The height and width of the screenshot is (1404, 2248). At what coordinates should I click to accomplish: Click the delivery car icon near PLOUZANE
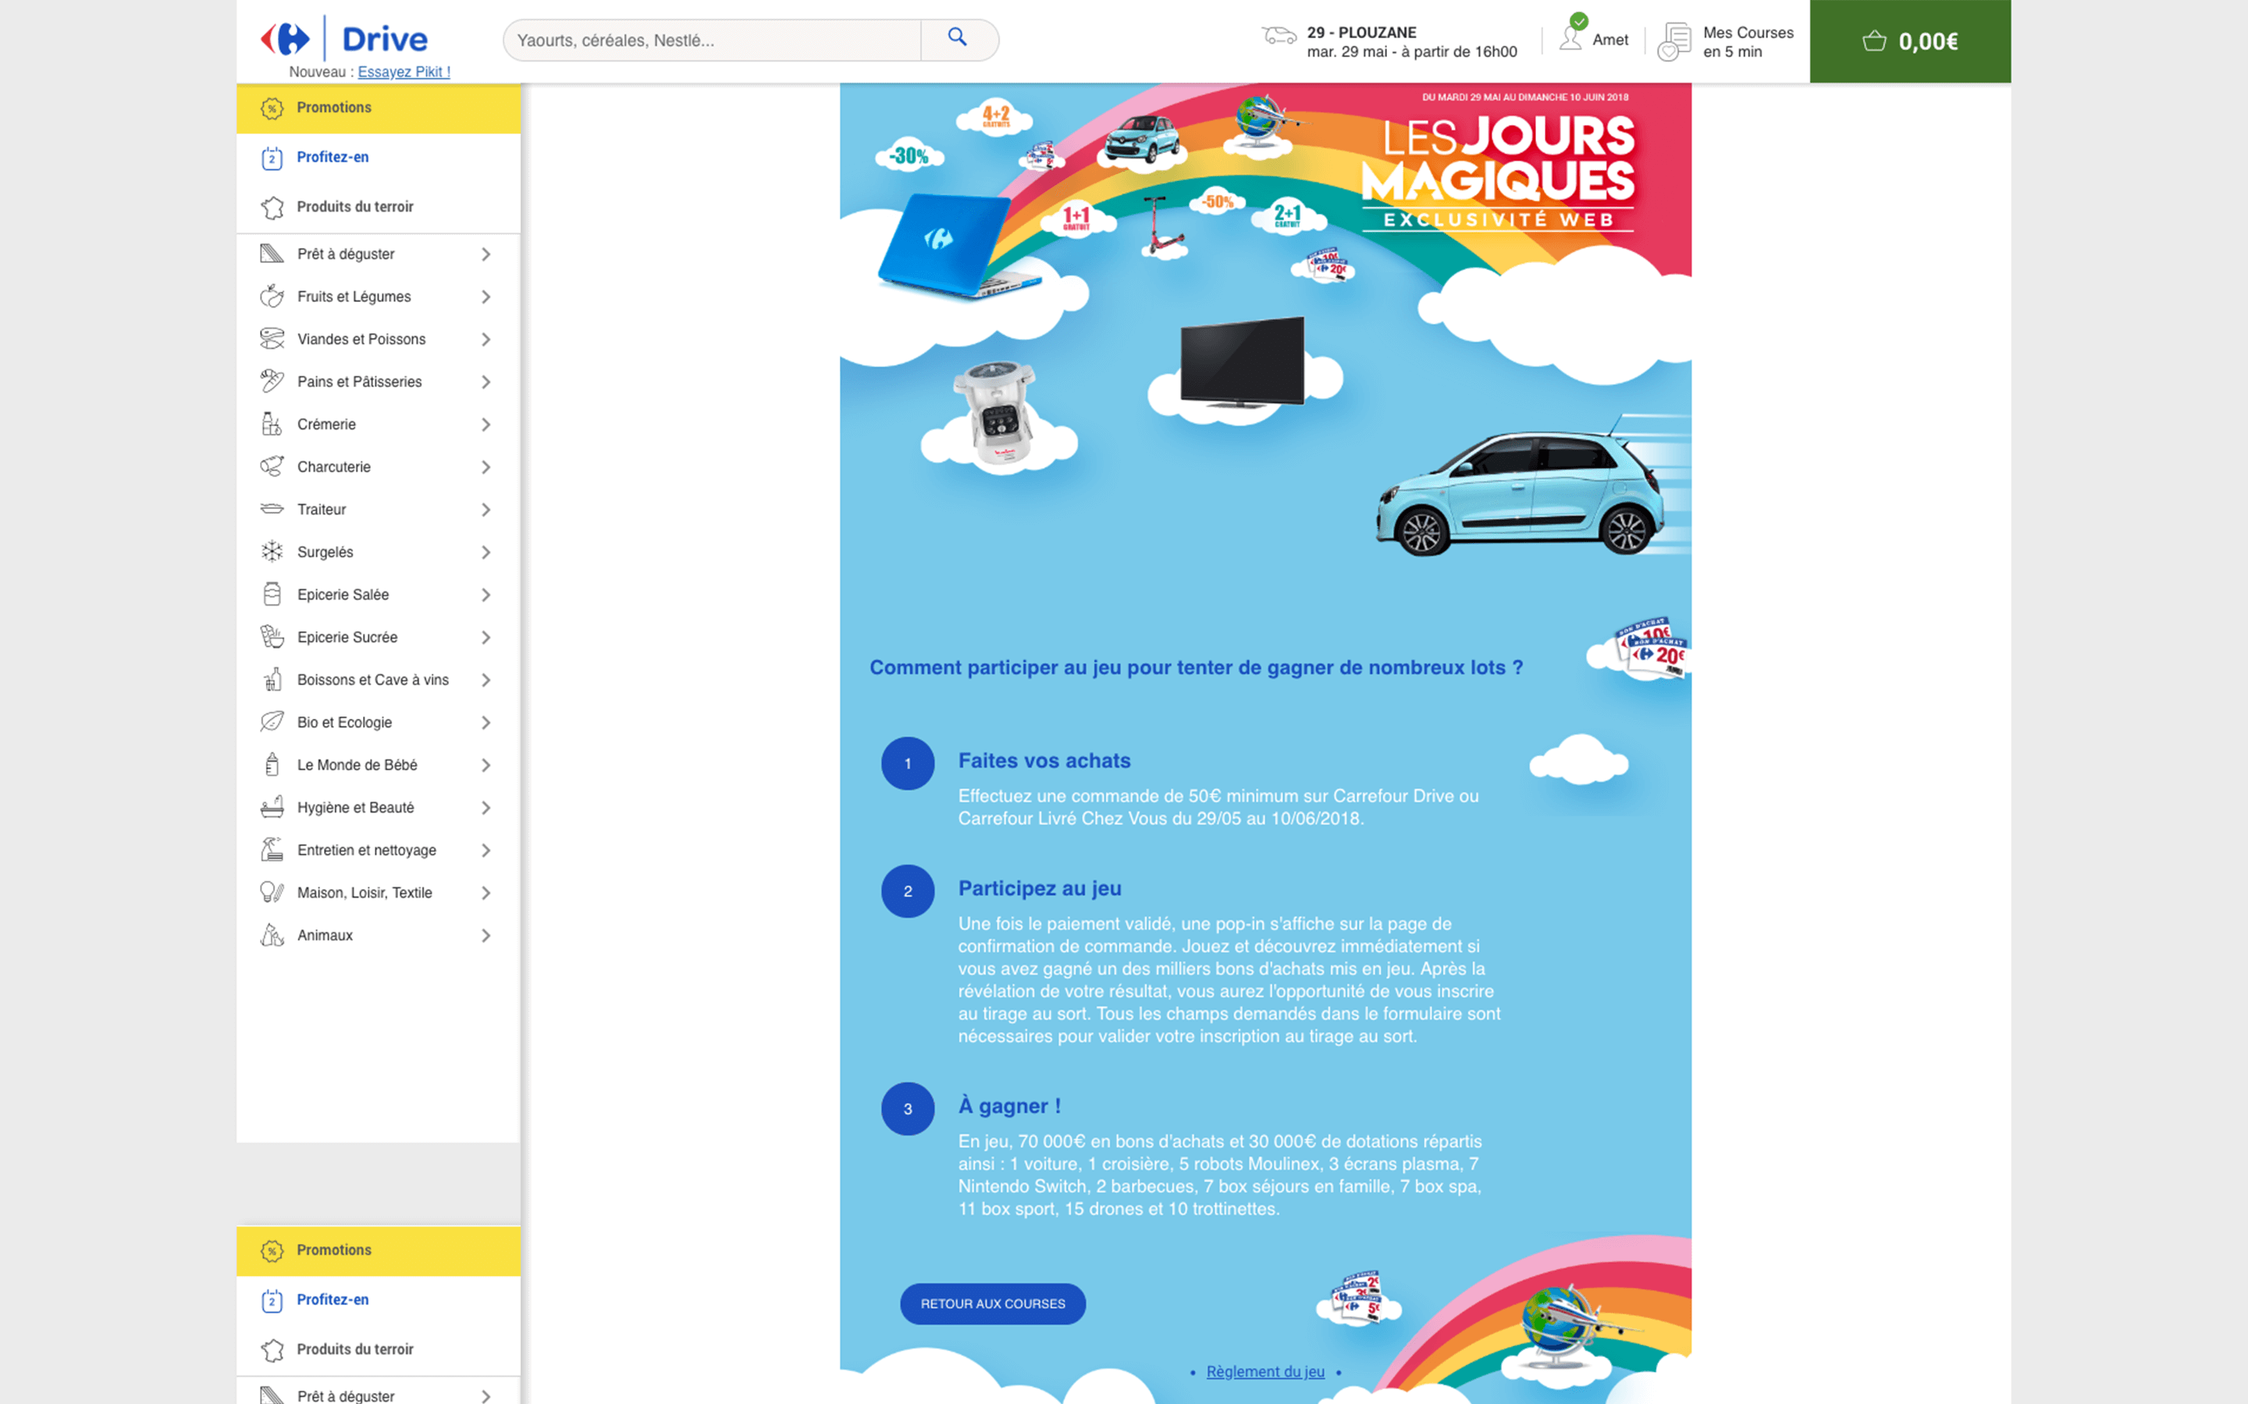1279,36
